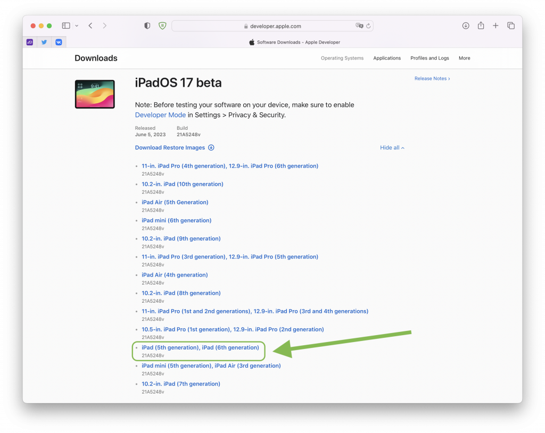Open Release Notes link
Image resolution: width=545 pixels, height=433 pixels.
pos(432,79)
